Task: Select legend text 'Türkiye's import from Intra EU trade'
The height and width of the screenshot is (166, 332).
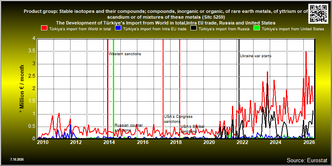Action: pyautogui.click(x=155, y=29)
